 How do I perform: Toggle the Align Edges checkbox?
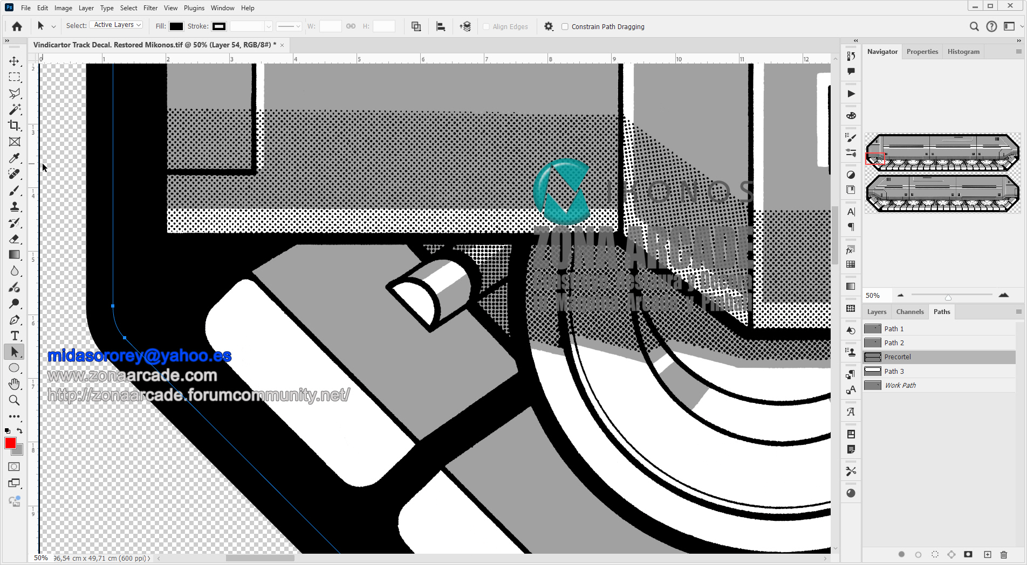486,26
